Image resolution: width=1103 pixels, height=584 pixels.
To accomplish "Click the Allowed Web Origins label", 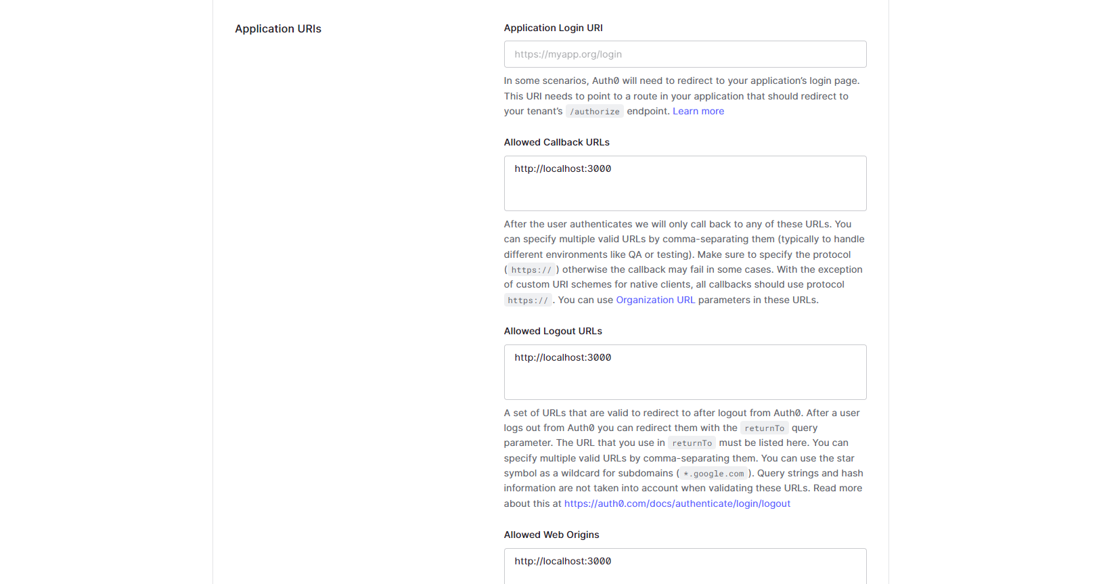I will click(551, 535).
